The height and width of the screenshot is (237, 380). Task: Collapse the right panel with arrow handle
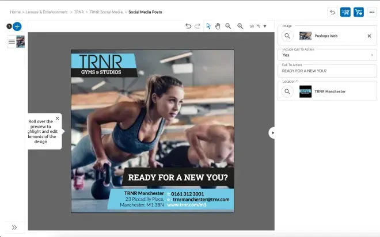(x=272, y=133)
